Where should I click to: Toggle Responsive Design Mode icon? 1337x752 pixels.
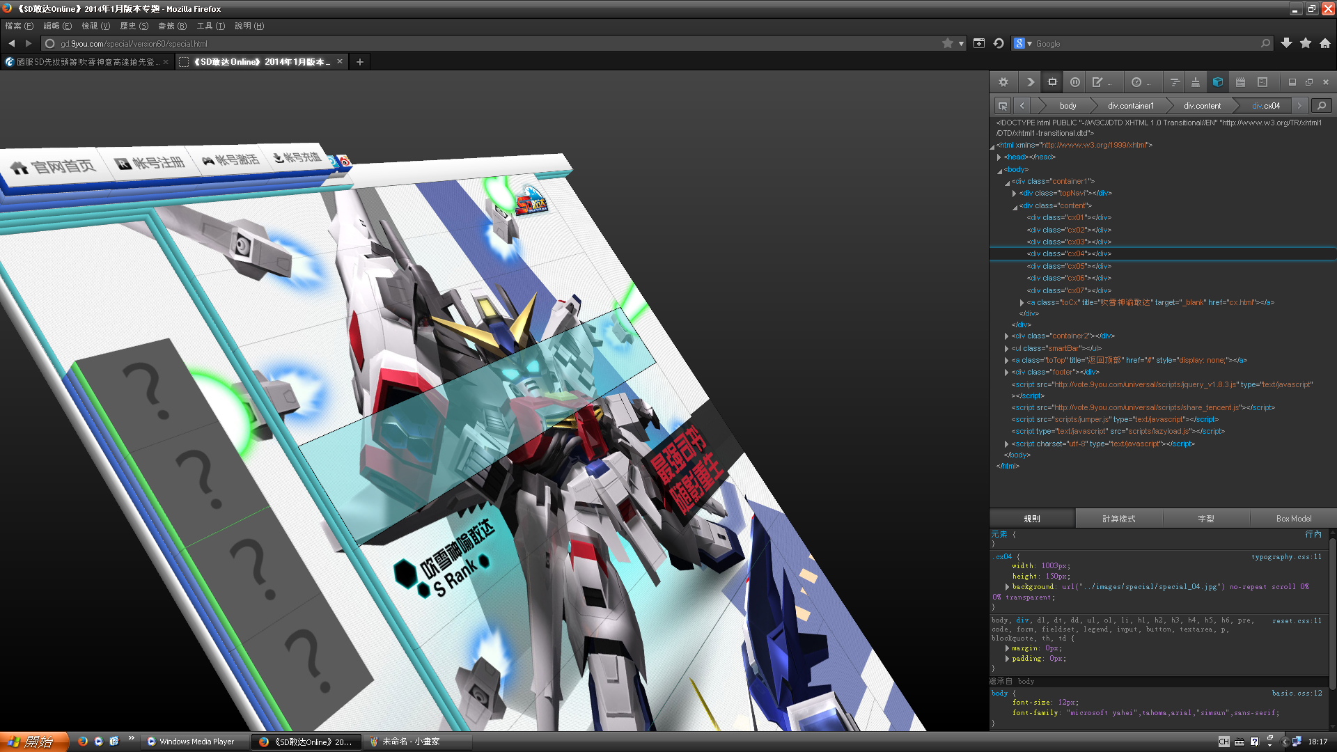coord(1262,82)
